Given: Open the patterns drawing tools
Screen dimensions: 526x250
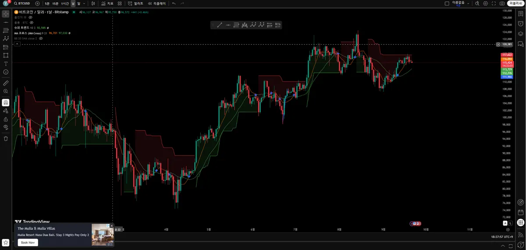Looking at the screenshot, I should tap(6, 38).
